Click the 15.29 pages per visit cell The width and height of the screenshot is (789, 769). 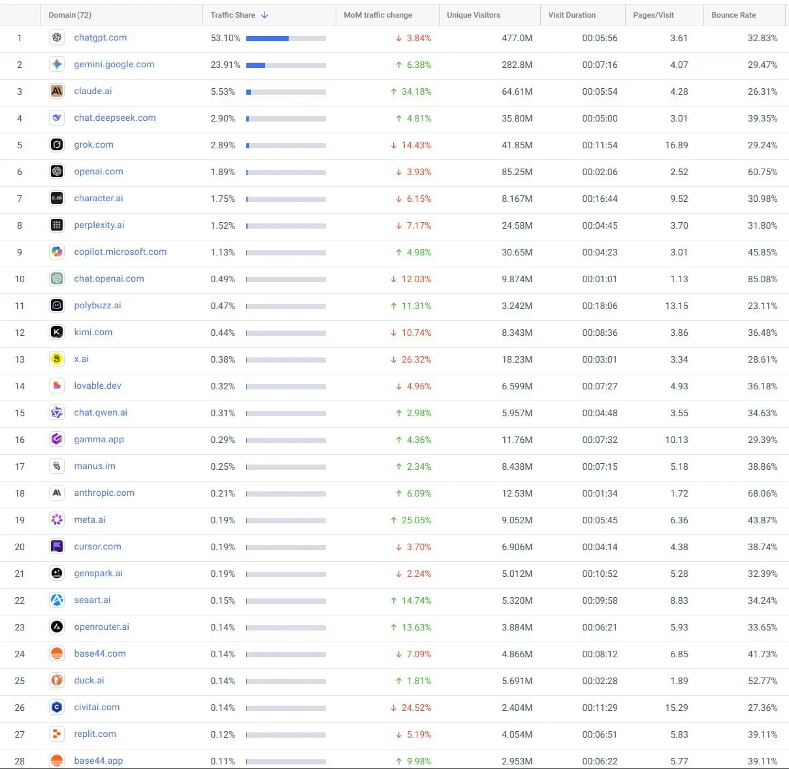click(677, 708)
